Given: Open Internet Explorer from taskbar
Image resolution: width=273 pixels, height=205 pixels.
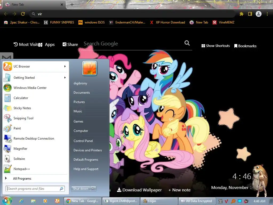Looking at the screenshot, I should (21, 201).
